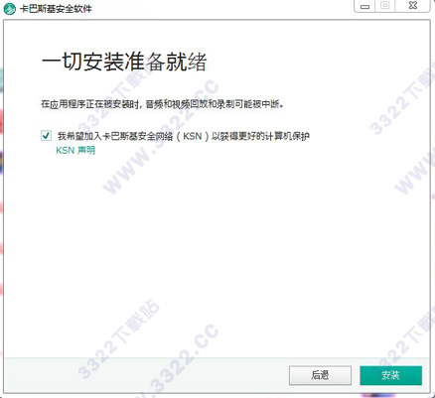
Task: Click the 卡巴斯基安全软件 window title text
Action: [56, 9]
